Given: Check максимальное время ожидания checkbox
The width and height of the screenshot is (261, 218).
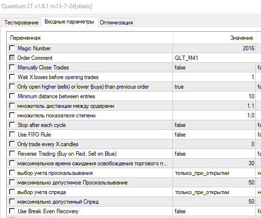Looking at the screenshot, I should click(x=12, y=163).
